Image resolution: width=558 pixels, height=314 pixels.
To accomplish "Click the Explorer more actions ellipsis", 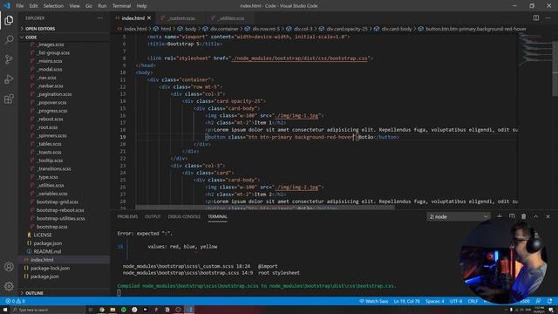I will (x=100, y=17).
